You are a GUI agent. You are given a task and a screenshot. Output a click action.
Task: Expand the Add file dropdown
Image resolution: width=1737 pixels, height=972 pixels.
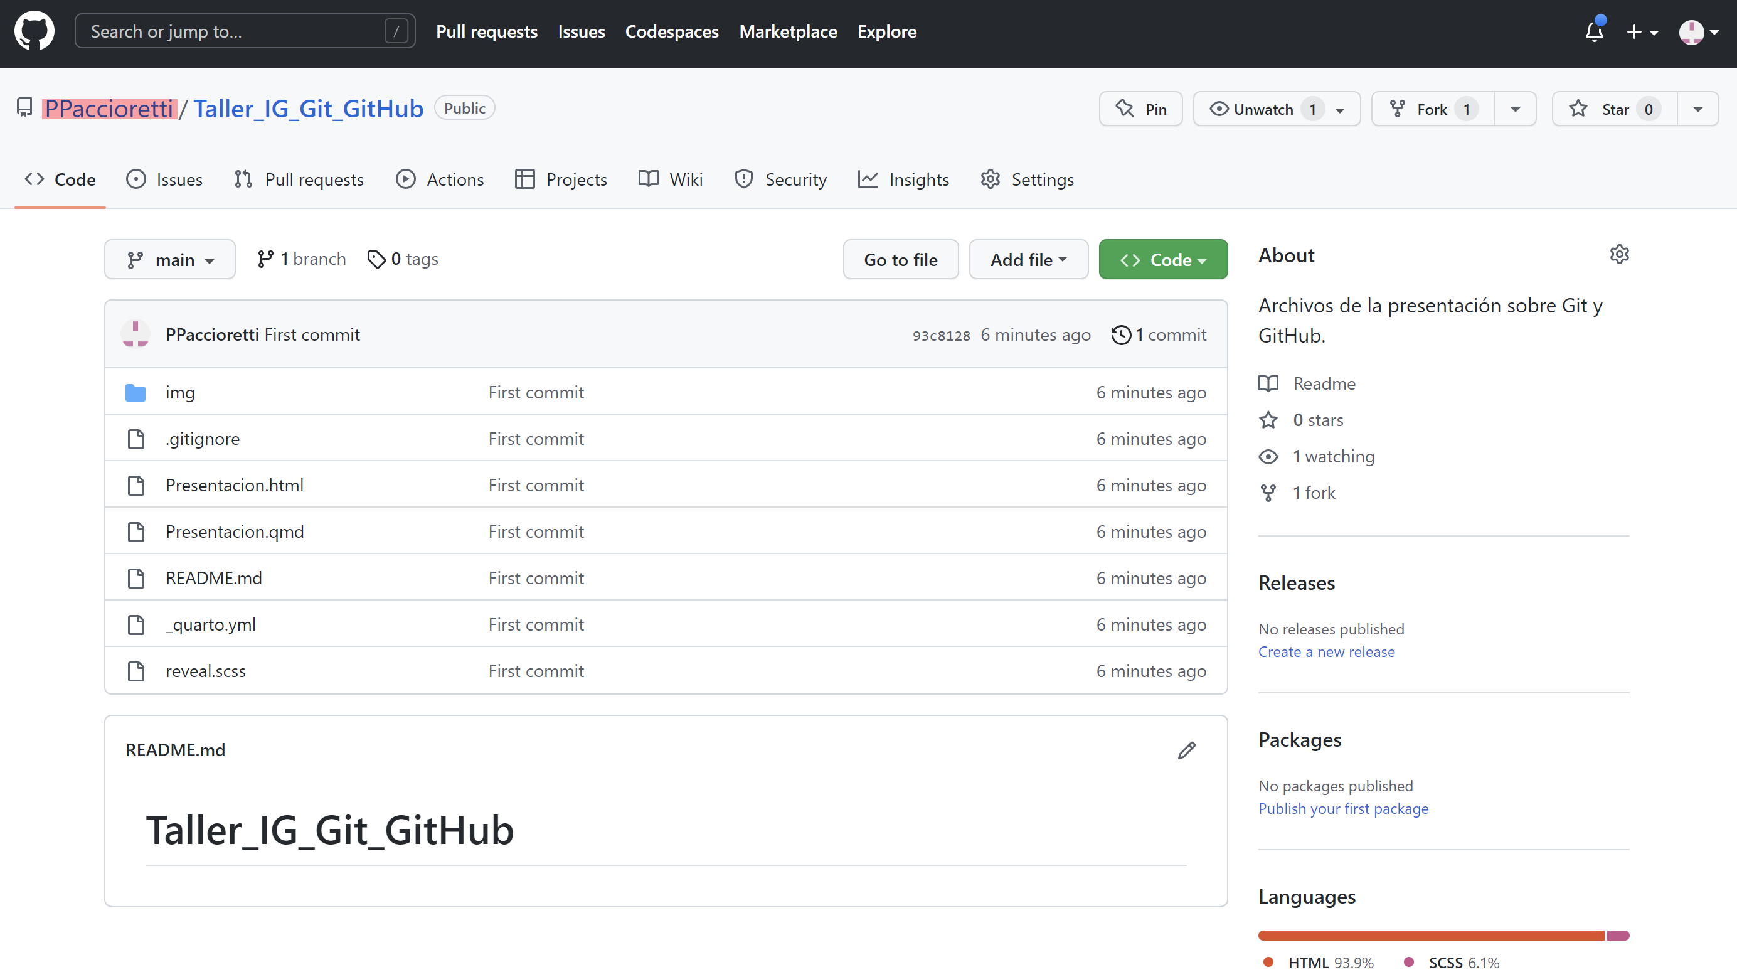[1028, 260]
